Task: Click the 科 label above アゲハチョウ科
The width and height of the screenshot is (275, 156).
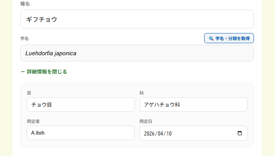Action: [x=141, y=93]
